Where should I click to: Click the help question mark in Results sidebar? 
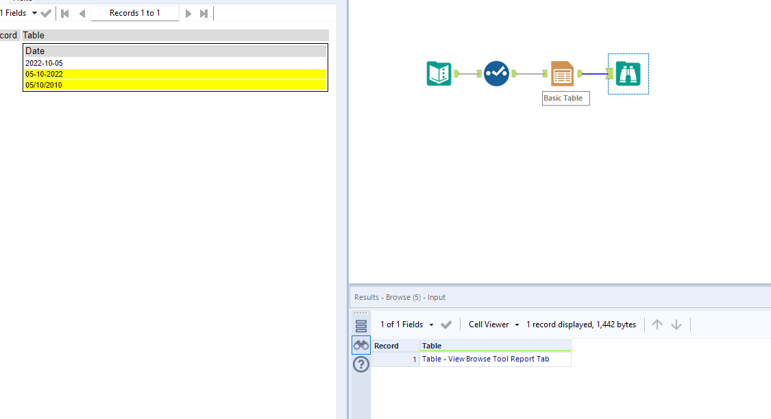pos(360,364)
